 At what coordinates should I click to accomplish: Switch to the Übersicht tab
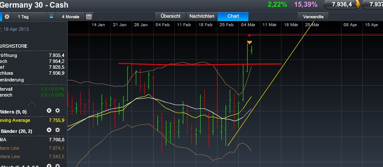[x=171, y=16]
